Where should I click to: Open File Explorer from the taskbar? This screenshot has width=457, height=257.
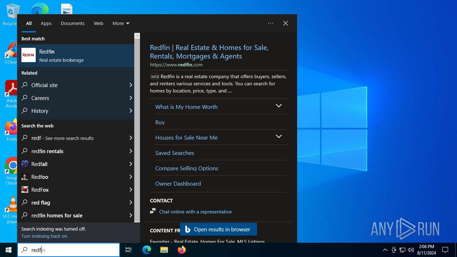coord(164,250)
